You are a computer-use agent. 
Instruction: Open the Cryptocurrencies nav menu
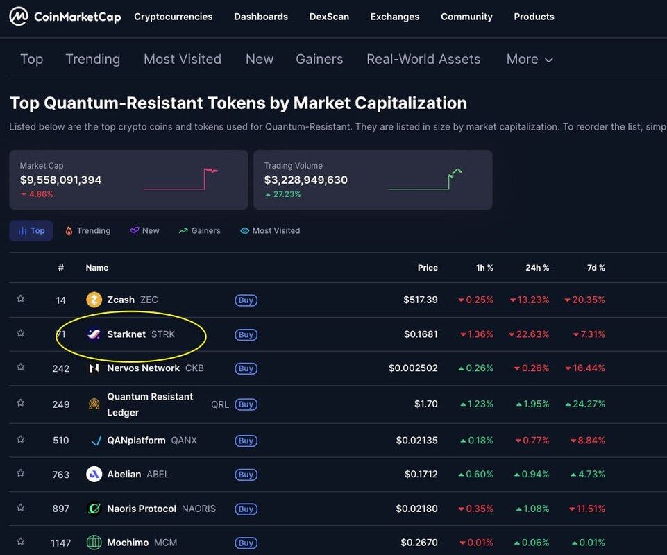pyautogui.click(x=173, y=17)
